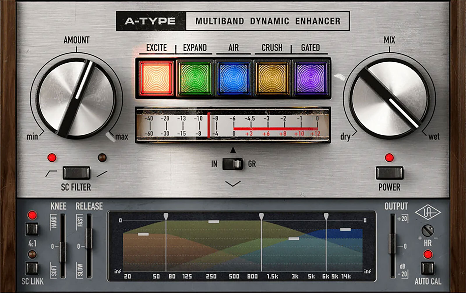Image resolution: width=466 pixels, height=293 pixels.
Task: Select the yellow CRUSH mode button
Action: 272,78
